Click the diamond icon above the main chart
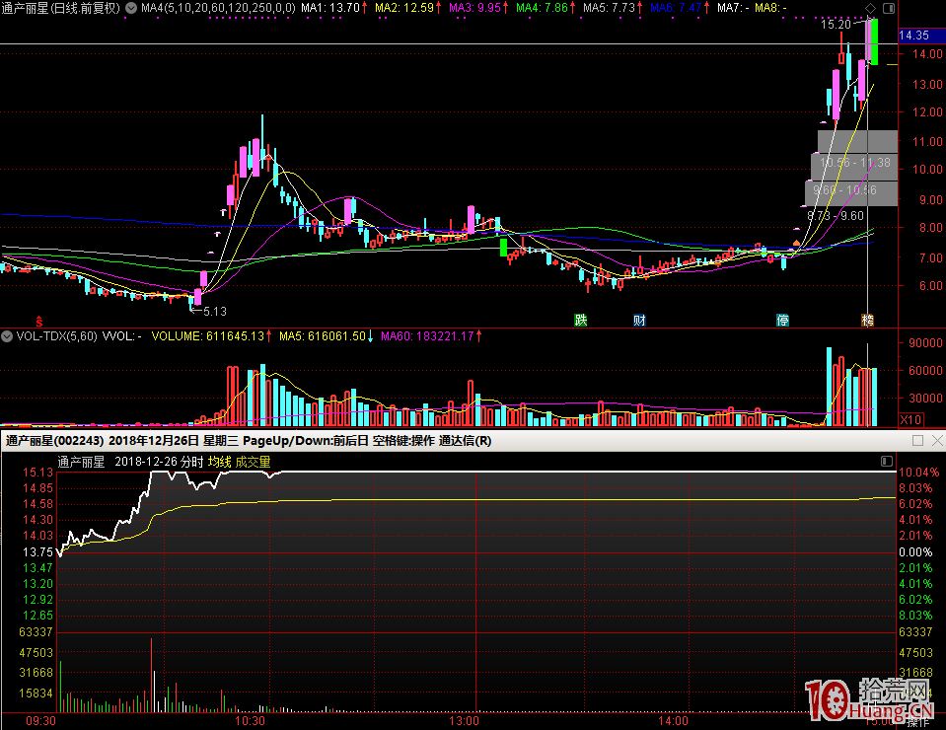 (871, 8)
